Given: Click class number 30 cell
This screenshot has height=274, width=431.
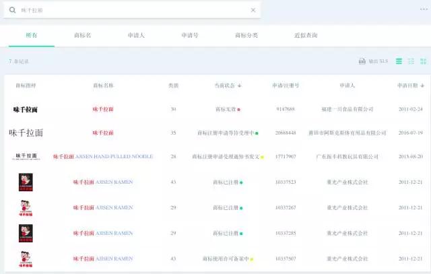Looking at the screenshot, I should (173, 109).
